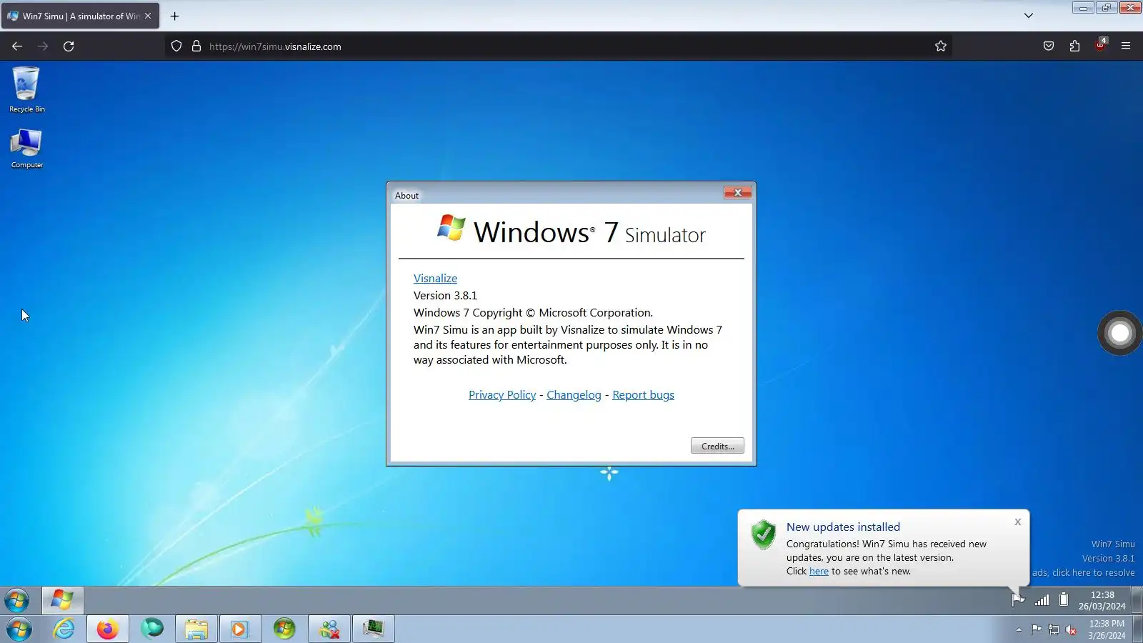1143x643 pixels.
Task: Click 'here' link in update notification
Action: pos(819,572)
